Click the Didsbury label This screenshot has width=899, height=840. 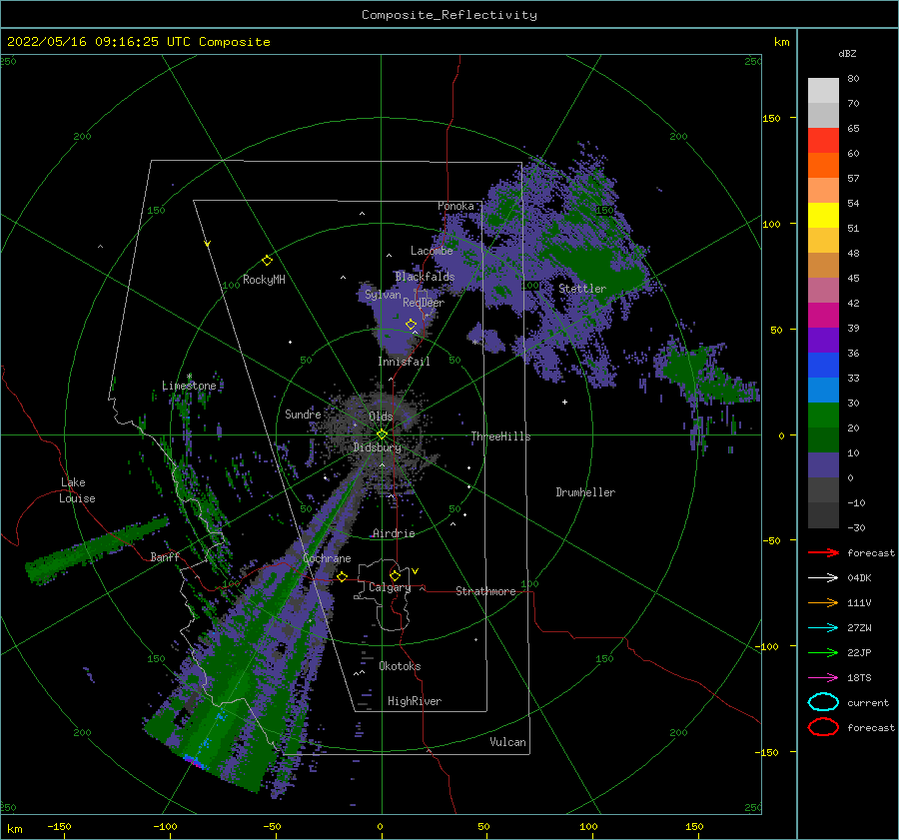click(x=378, y=447)
